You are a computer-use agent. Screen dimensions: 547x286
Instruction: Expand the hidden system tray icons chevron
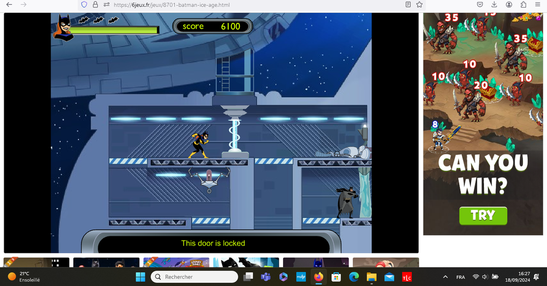(x=445, y=277)
